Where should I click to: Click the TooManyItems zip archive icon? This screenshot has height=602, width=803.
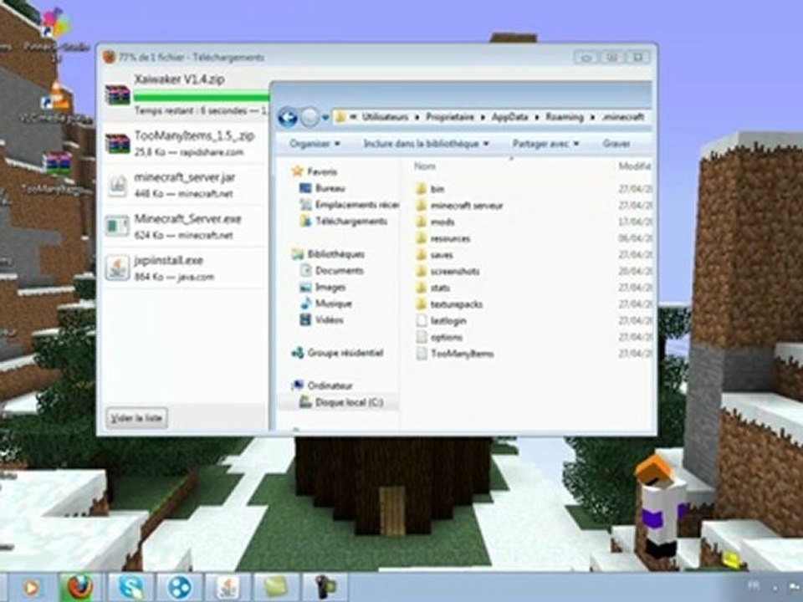118,143
